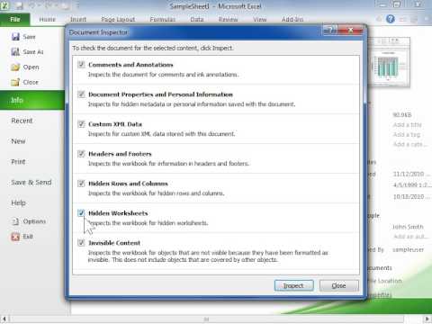Screen dimensions: 432x324
Task: Select Info in the backstage sidebar
Action: (x=32, y=100)
